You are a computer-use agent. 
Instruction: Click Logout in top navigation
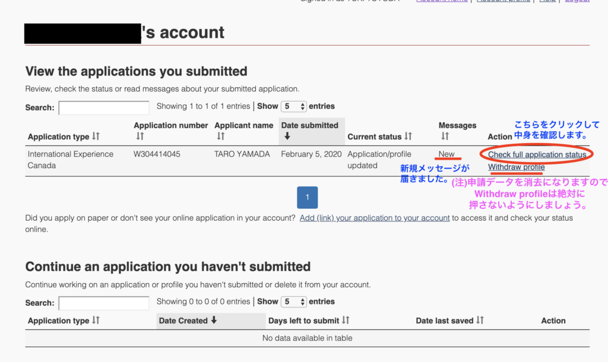[577, 1]
